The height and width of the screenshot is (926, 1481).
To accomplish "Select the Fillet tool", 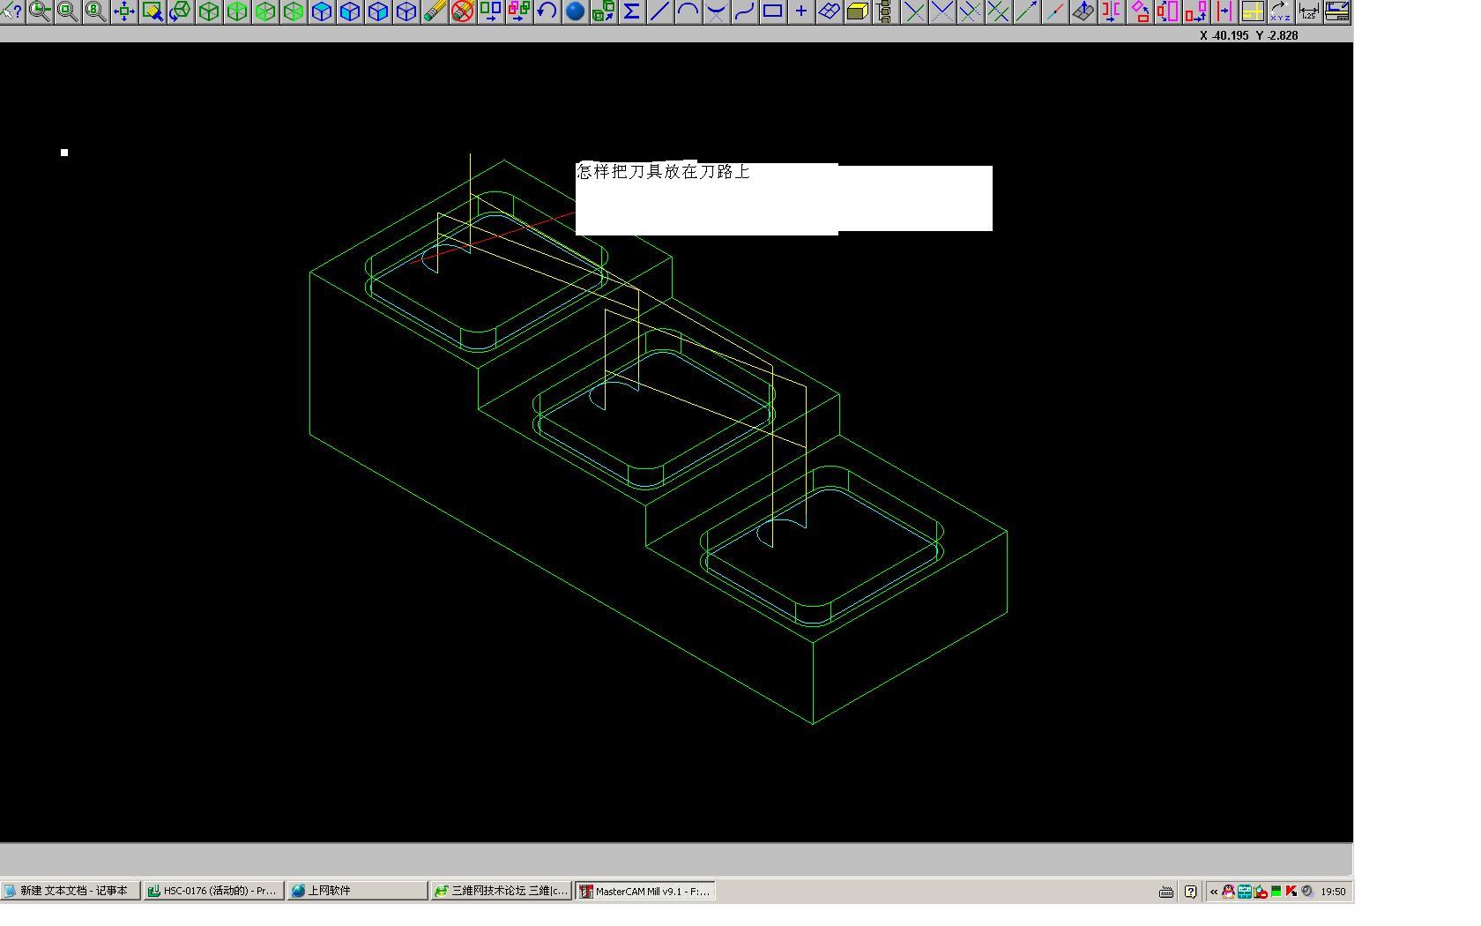I will (717, 11).
